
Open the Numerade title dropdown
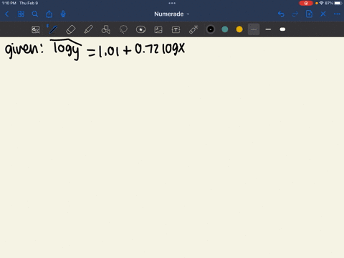click(x=172, y=14)
